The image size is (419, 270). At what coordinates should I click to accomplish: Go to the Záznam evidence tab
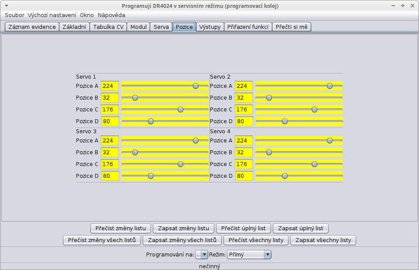(32, 27)
